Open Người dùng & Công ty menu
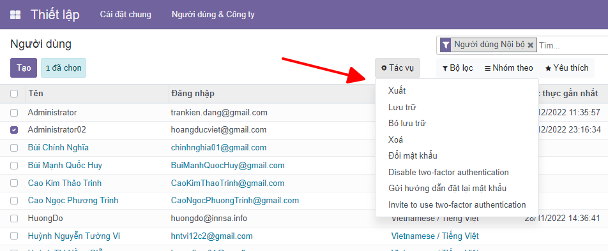This screenshot has width=608, height=251. (x=213, y=15)
